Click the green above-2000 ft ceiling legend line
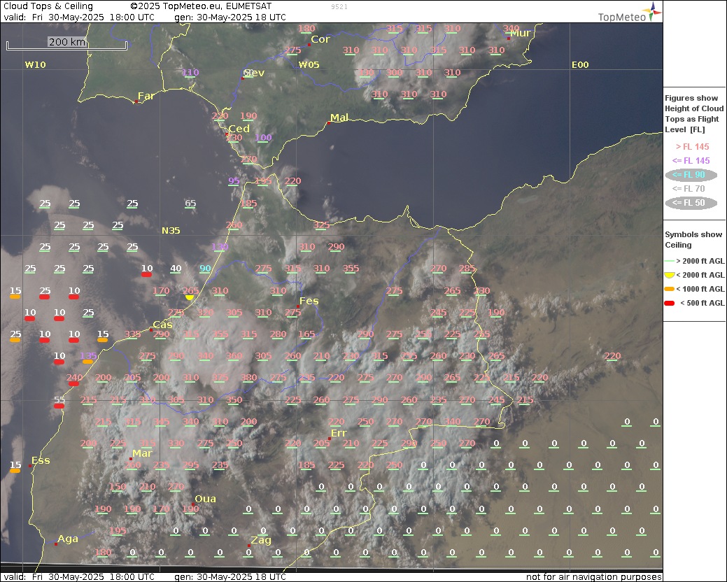Viewport: 727px width, 582px height. point(669,262)
